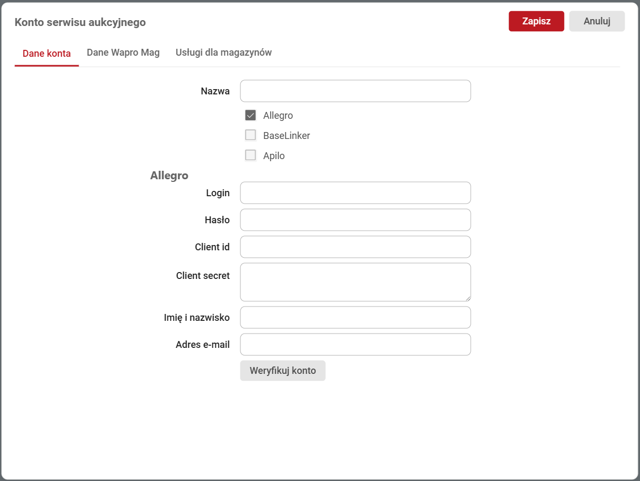640x481 pixels.
Task: Select the Imię i nazwisko field
Action: tap(355, 318)
